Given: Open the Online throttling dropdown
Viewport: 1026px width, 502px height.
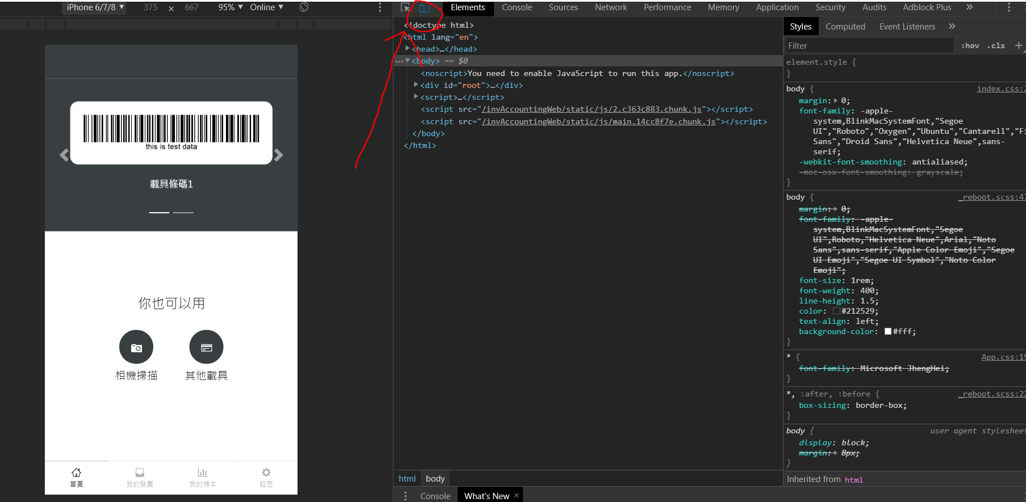Looking at the screenshot, I should pyautogui.click(x=266, y=7).
